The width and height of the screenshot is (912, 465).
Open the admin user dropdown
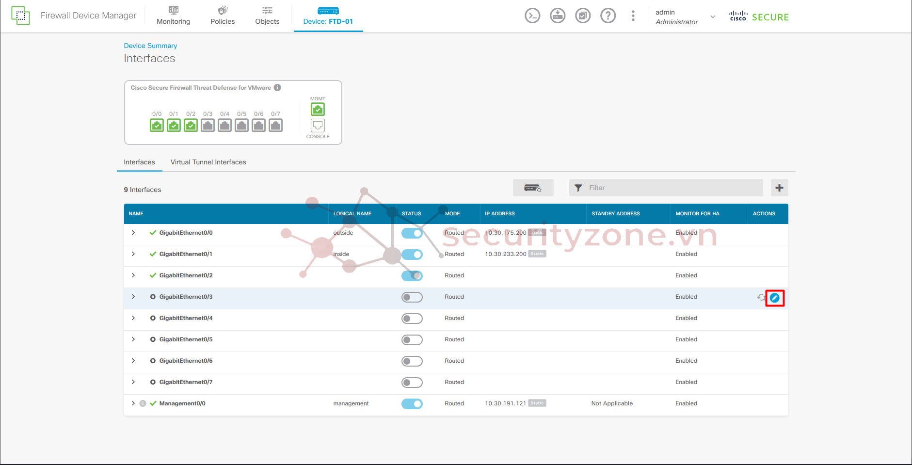713,17
